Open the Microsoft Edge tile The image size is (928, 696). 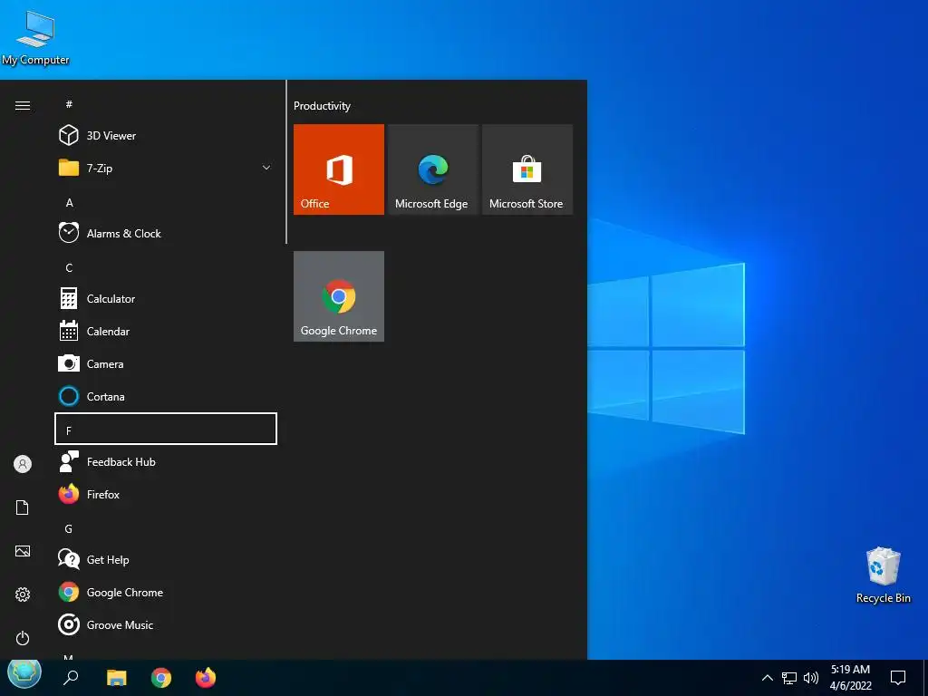432,169
